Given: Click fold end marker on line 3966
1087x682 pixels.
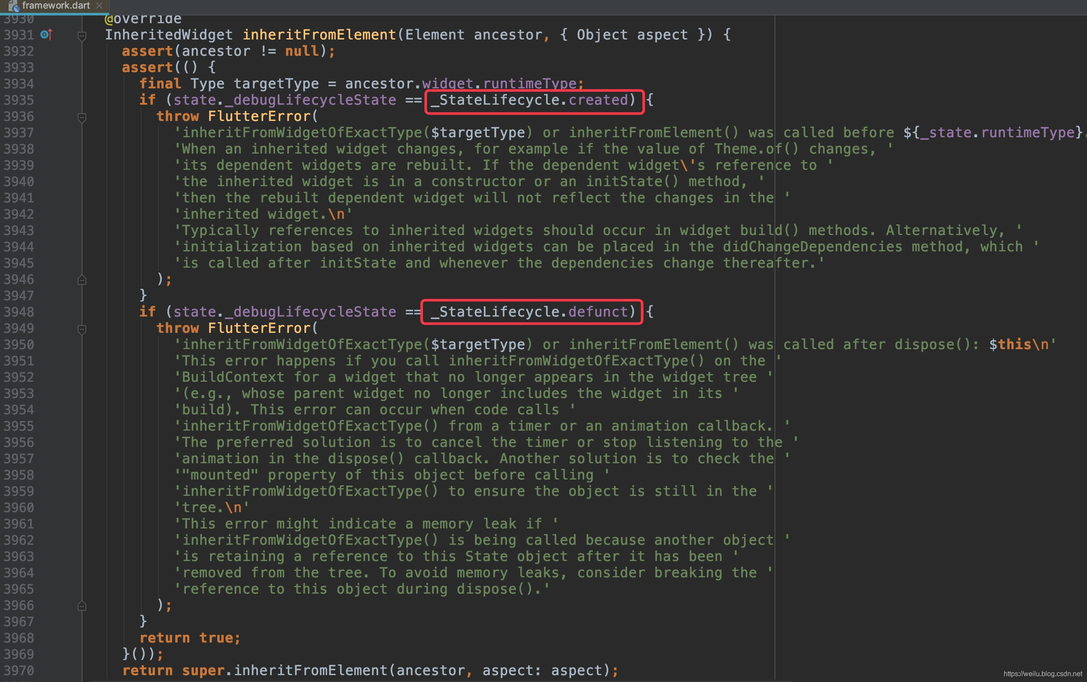Looking at the screenshot, I should click(82, 606).
